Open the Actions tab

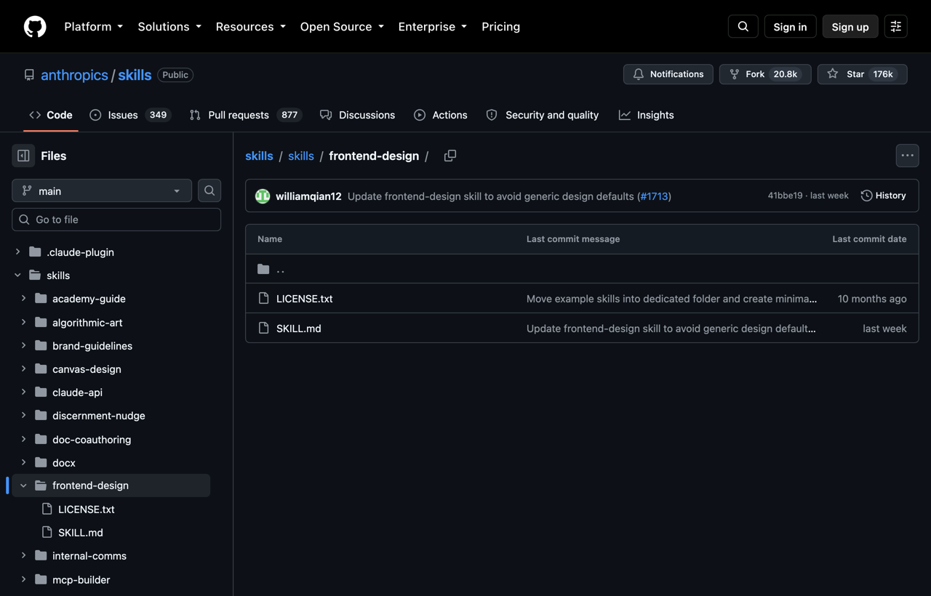click(x=441, y=115)
